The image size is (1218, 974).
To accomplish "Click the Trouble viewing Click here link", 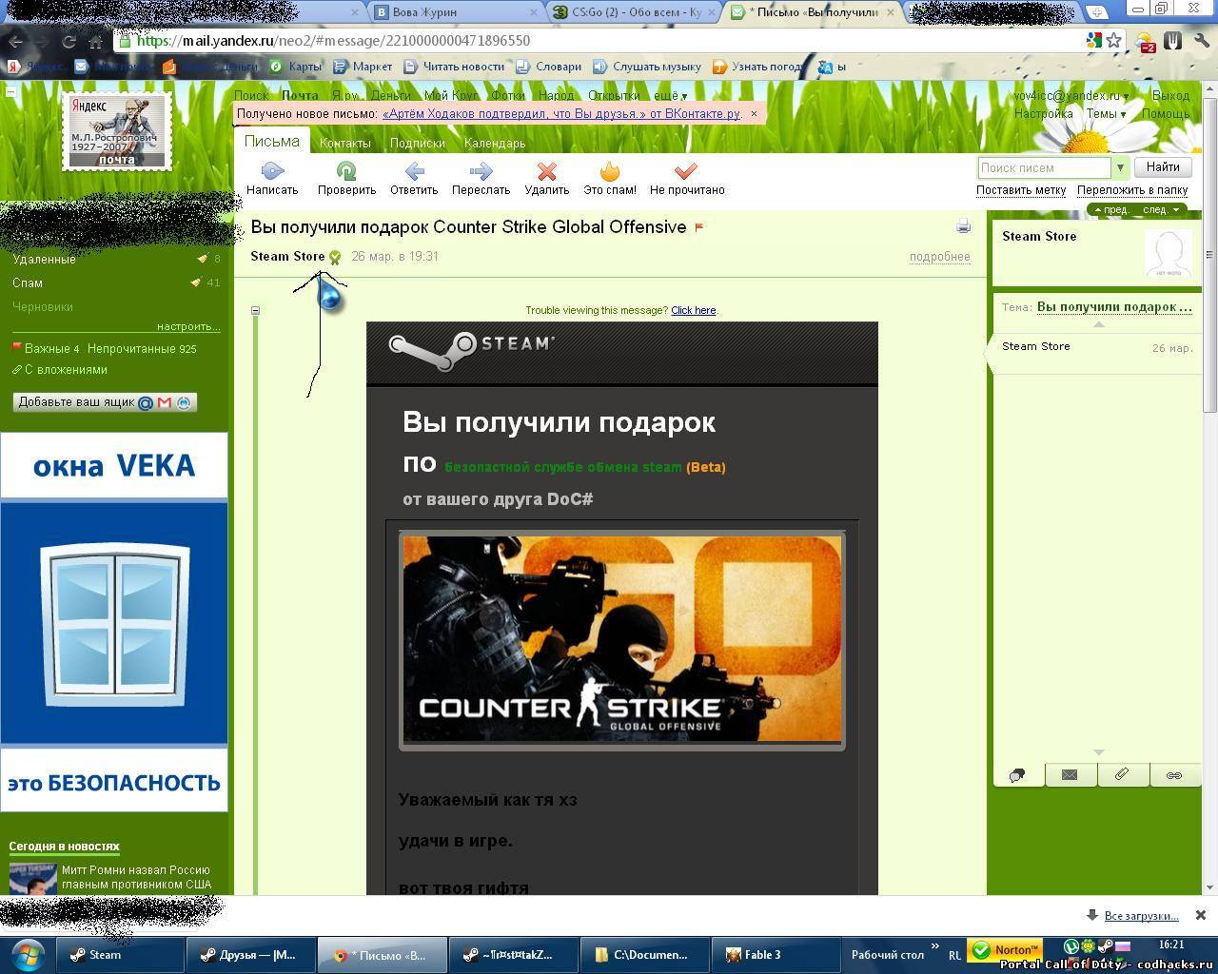I will click(x=693, y=310).
